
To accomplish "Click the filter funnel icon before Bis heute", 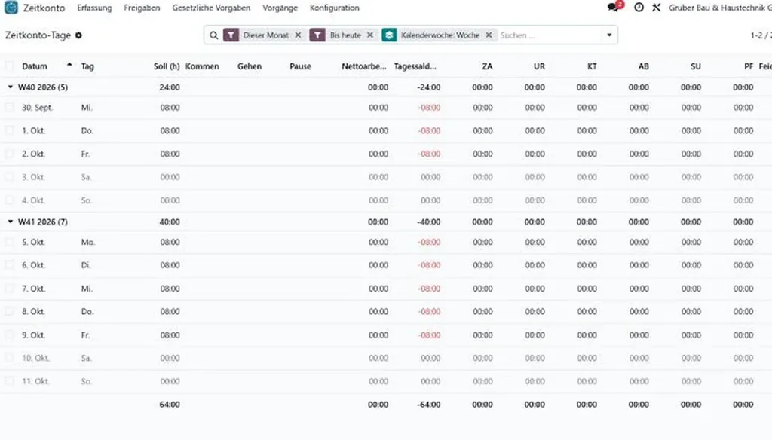I will pos(317,35).
